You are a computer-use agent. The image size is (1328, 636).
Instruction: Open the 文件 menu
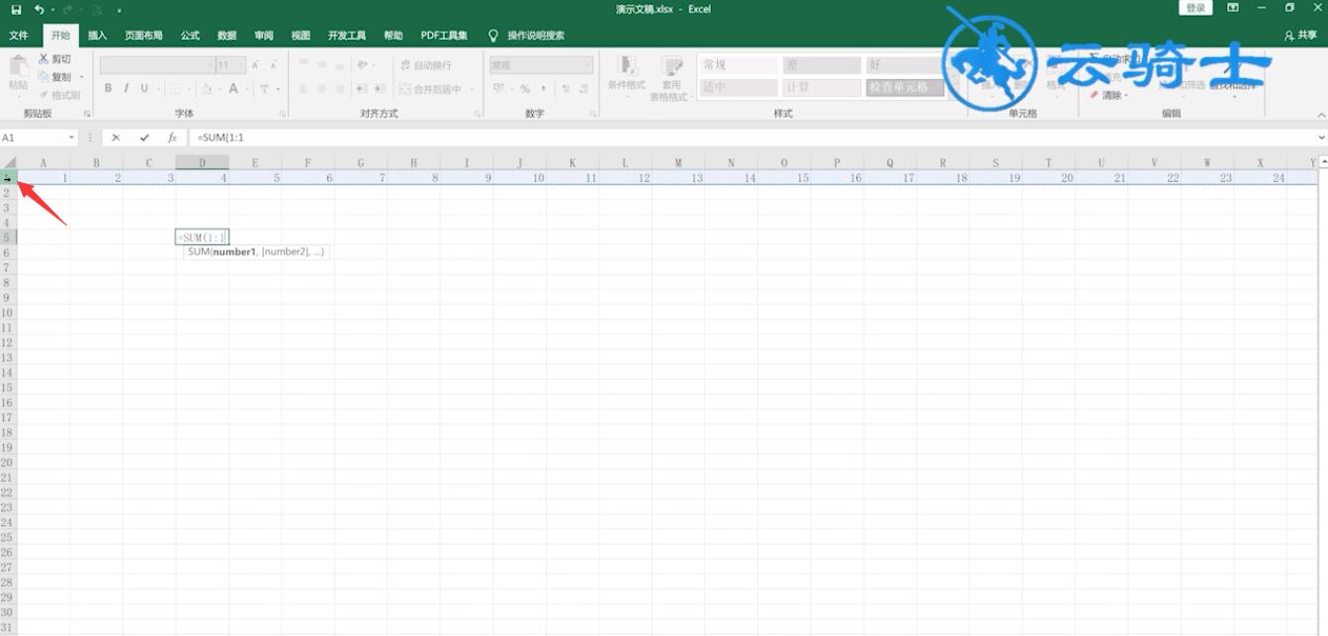19,36
